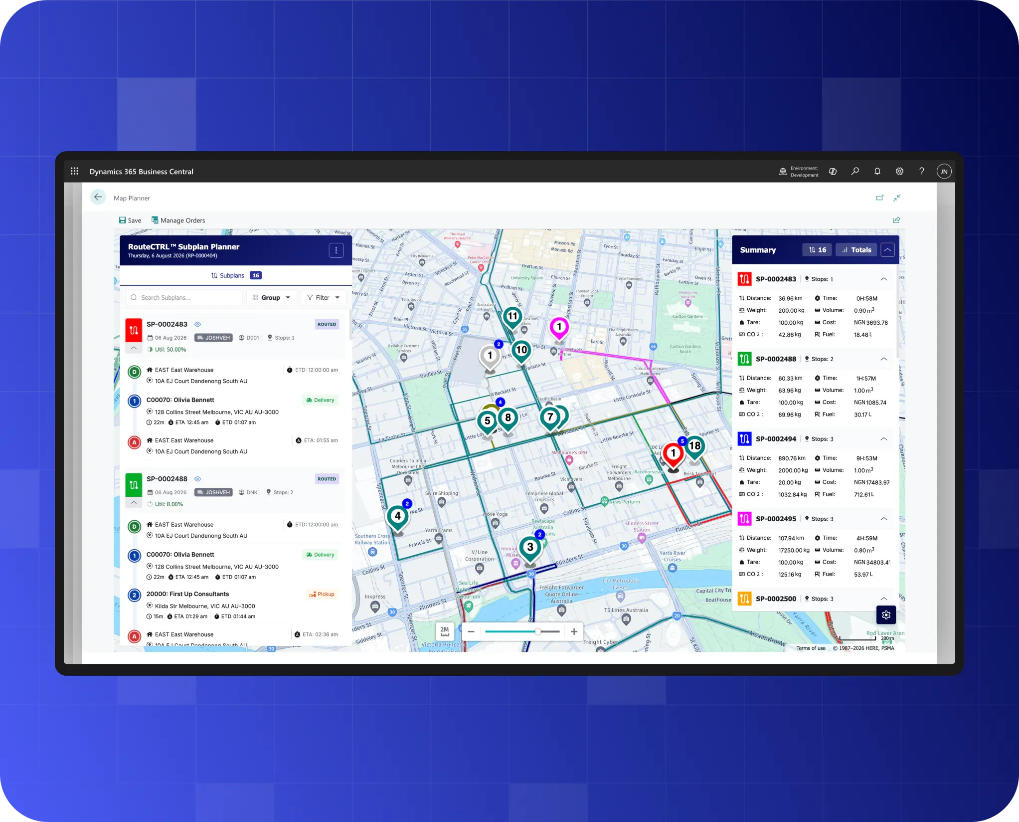The height and width of the screenshot is (822, 1019).
Task: Go back with the Map Planner arrow
Action: click(98, 197)
